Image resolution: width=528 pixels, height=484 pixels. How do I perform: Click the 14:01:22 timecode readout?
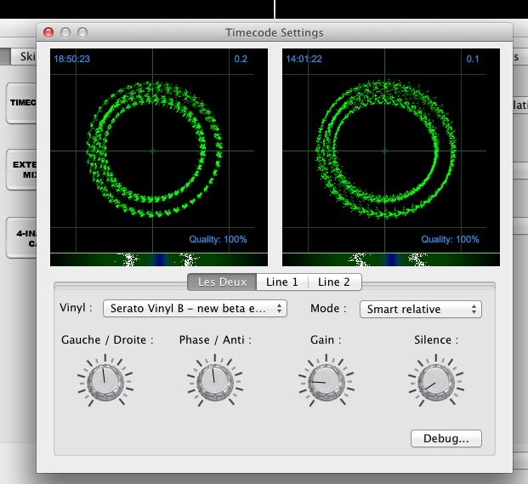(304, 59)
